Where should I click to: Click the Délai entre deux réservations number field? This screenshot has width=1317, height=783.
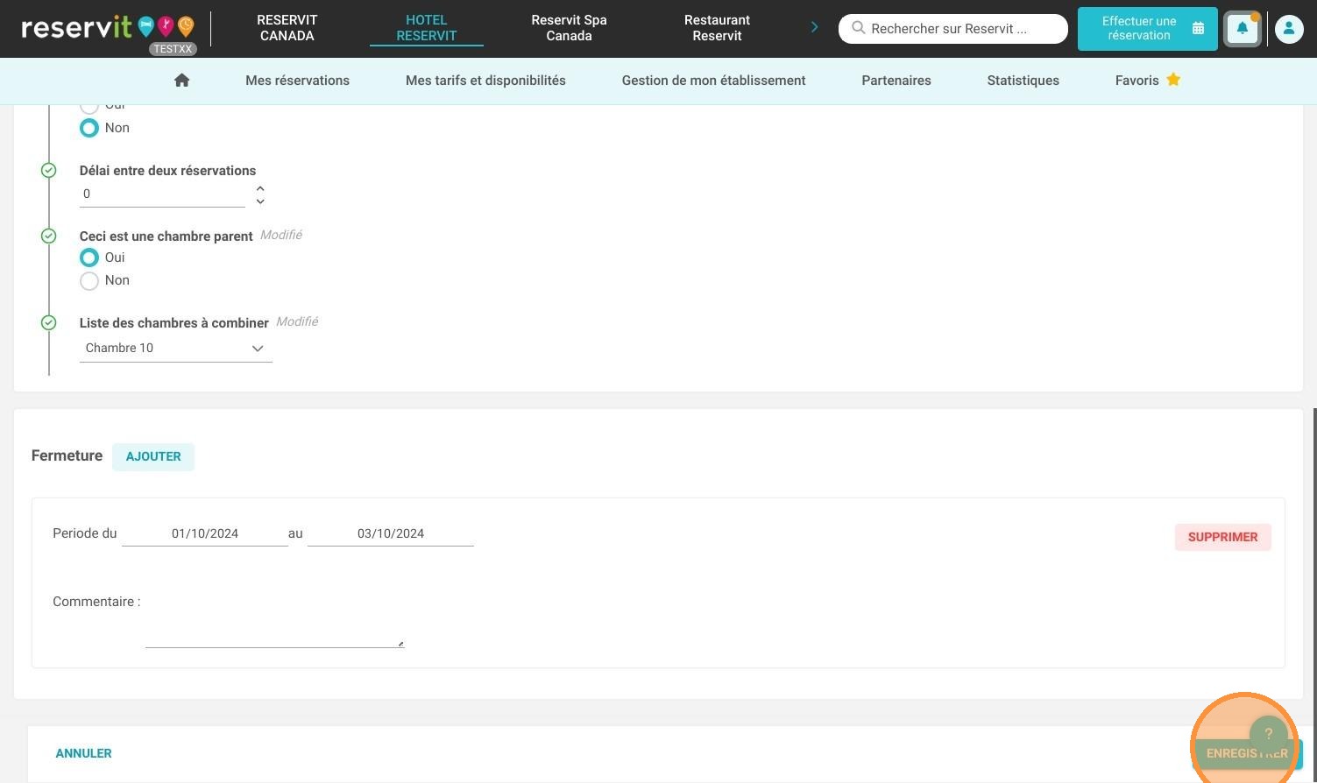click(x=162, y=194)
